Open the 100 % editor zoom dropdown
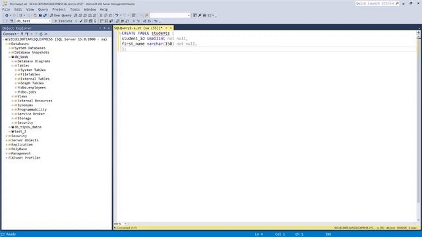 (125, 224)
